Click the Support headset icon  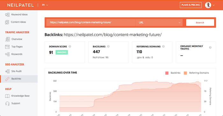7,104
